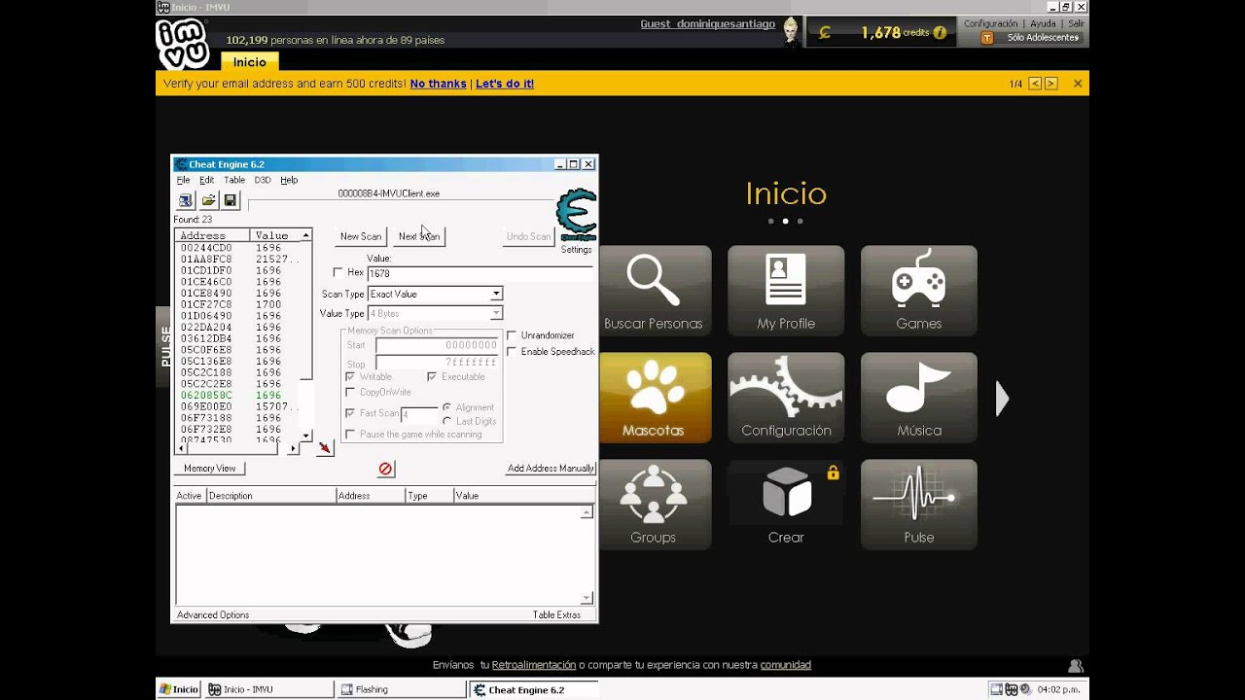Viewport: 1245px width, 700px height.
Task: Select the Alignment radio button
Action: click(446, 407)
